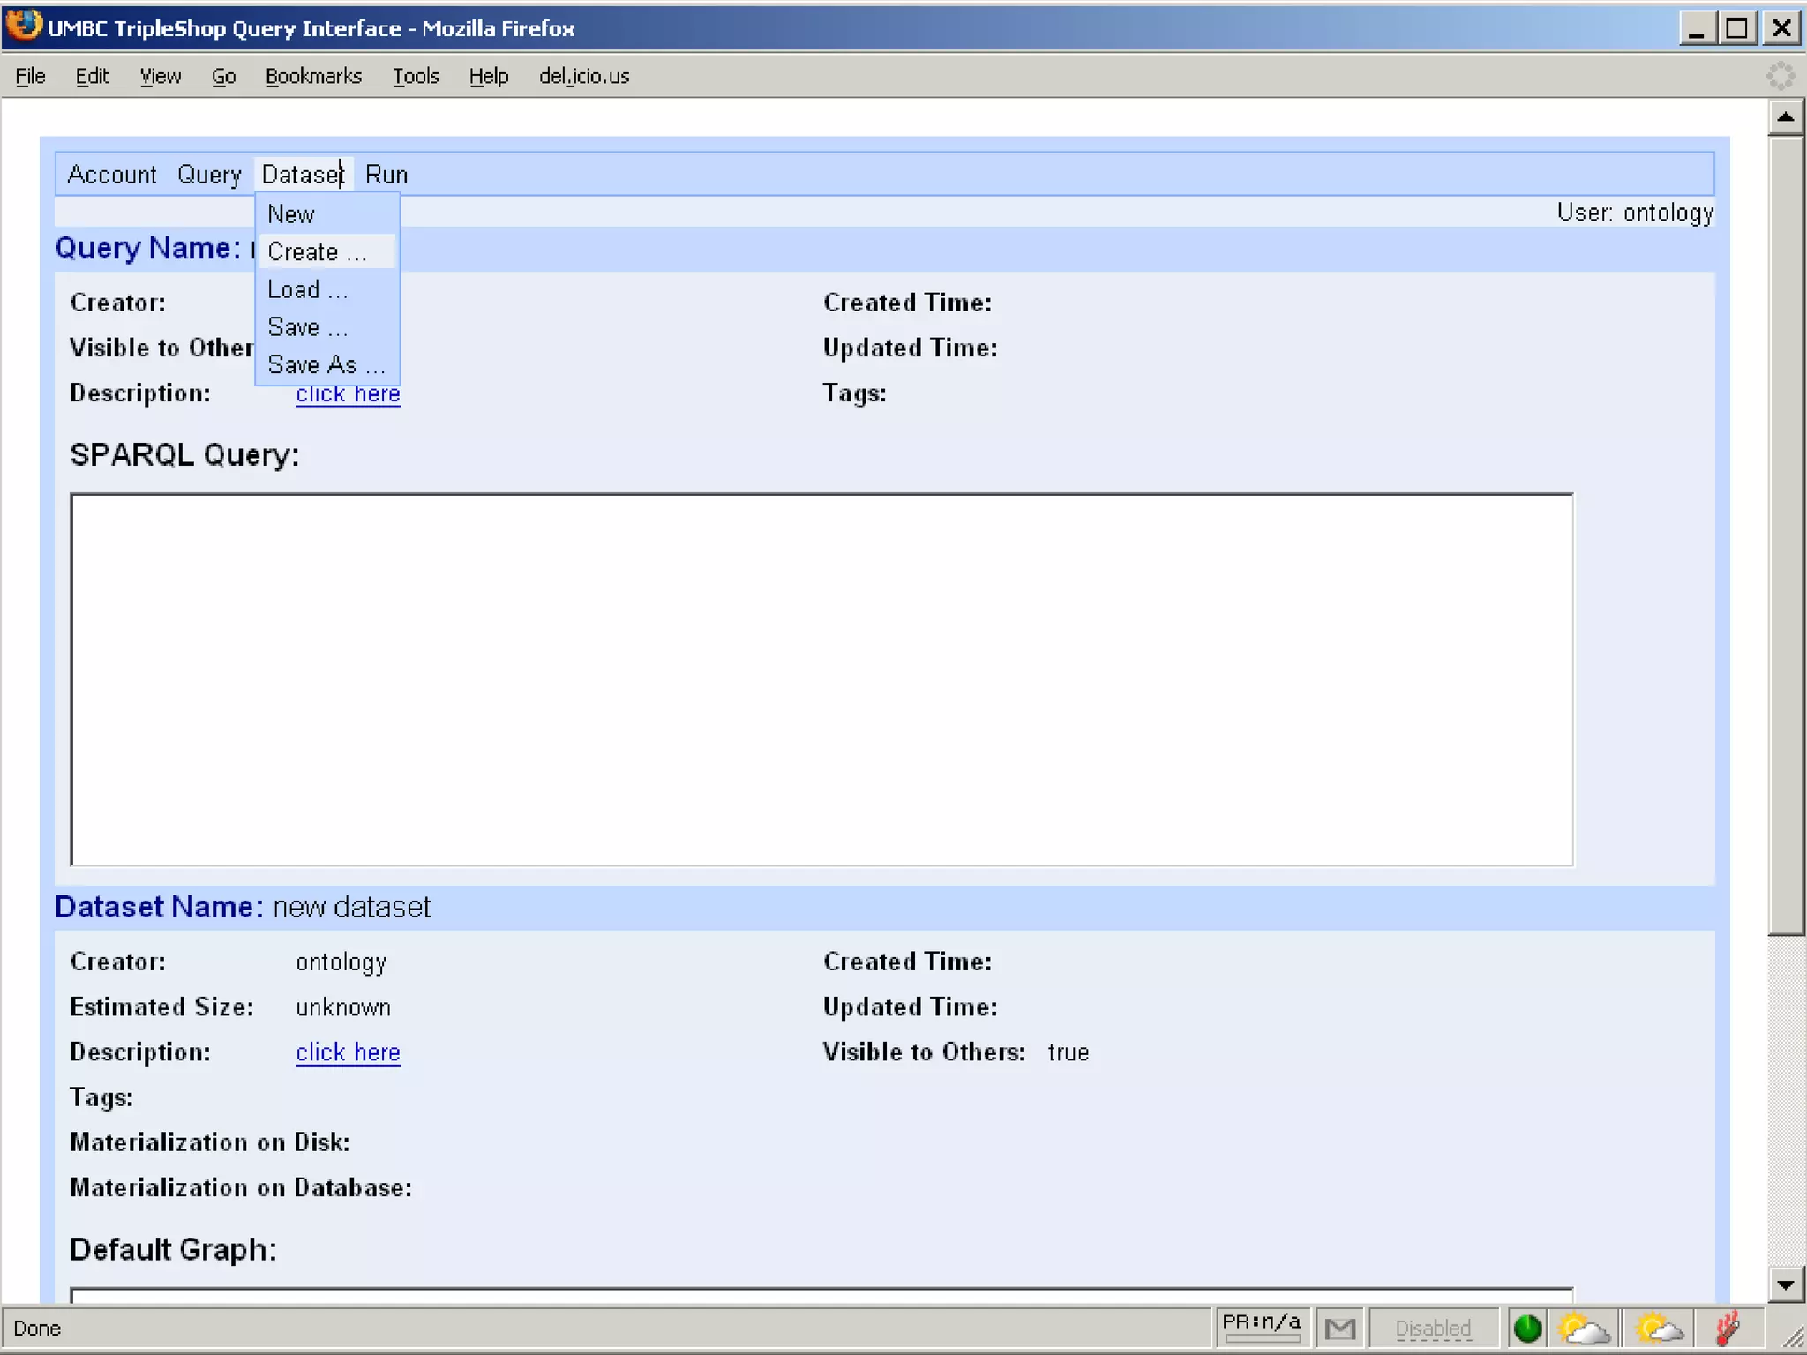The width and height of the screenshot is (1807, 1355).
Task: Click the Firefox logo in the title bar
Action: pos(24,25)
